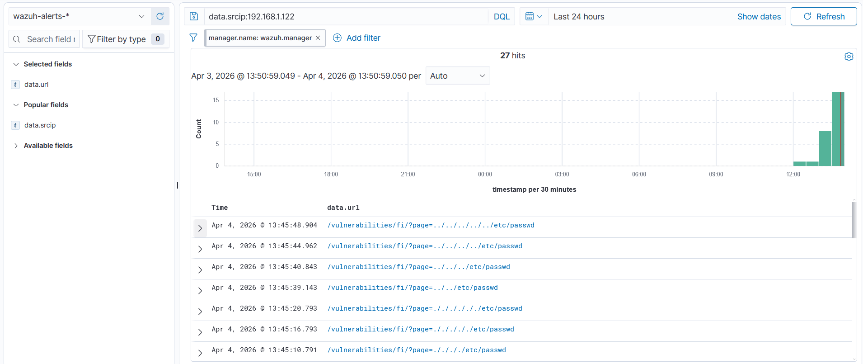Image resolution: width=863 pixels, height=364 pixels.
Task: Click URL with two ../ before /etc/passwd
Action: [413, 288]
